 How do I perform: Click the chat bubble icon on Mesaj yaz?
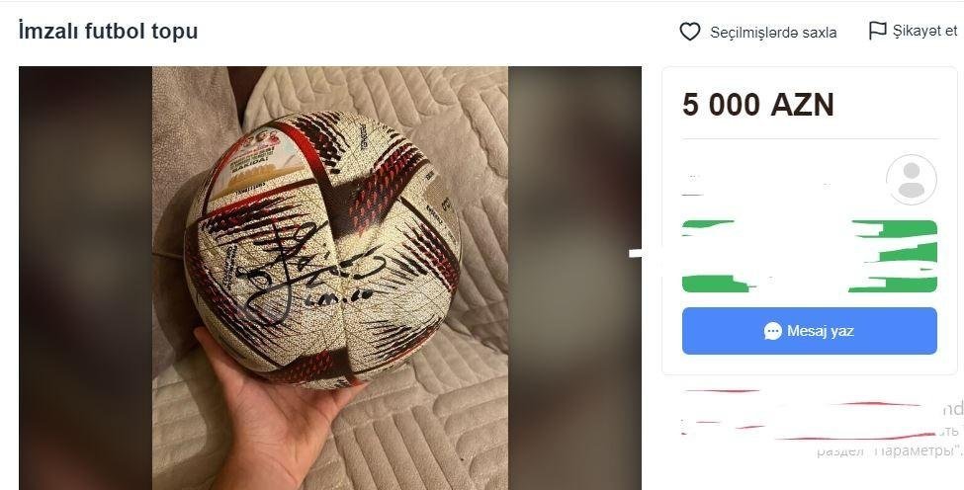coord(773,331)
